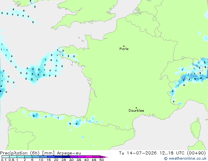Image resolution: width=208 pixels, height=161 pixels.
Task: Click legend color segment between 35 and 40
Action: pyautogui.click(x=81, y=157)
